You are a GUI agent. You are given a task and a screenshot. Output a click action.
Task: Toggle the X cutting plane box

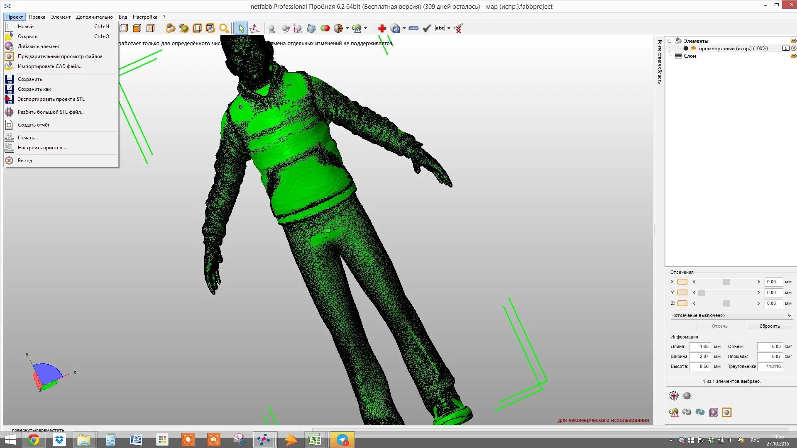point(682,282)
